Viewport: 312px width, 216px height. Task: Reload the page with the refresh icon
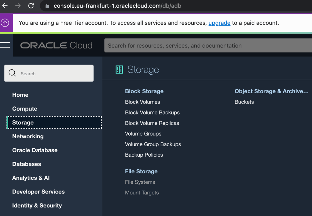point(31,6)
